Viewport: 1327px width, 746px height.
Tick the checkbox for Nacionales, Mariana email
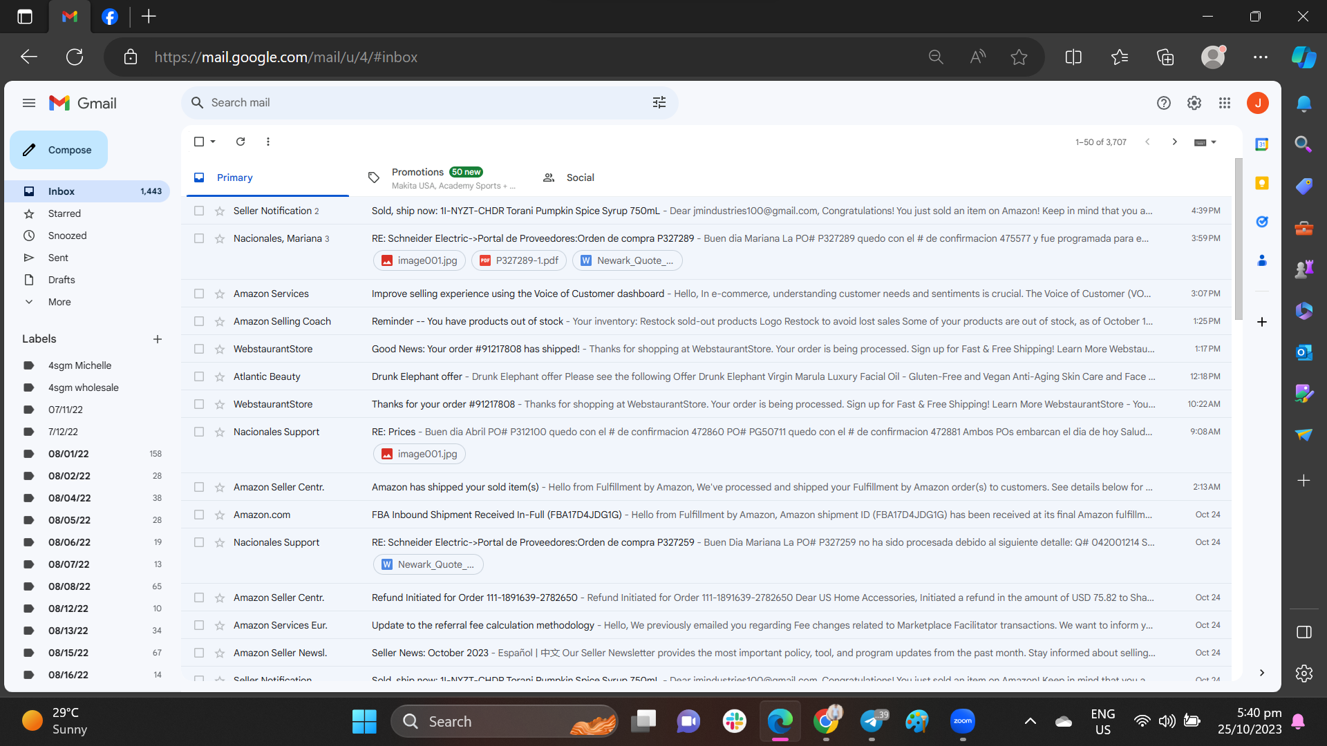click(199, 238)
